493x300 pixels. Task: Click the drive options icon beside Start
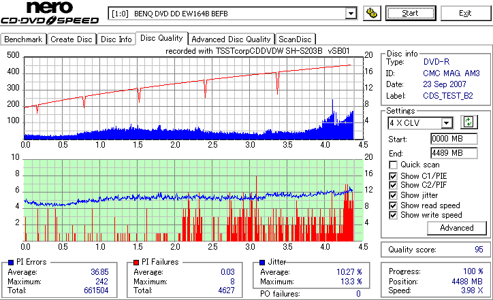372,14
